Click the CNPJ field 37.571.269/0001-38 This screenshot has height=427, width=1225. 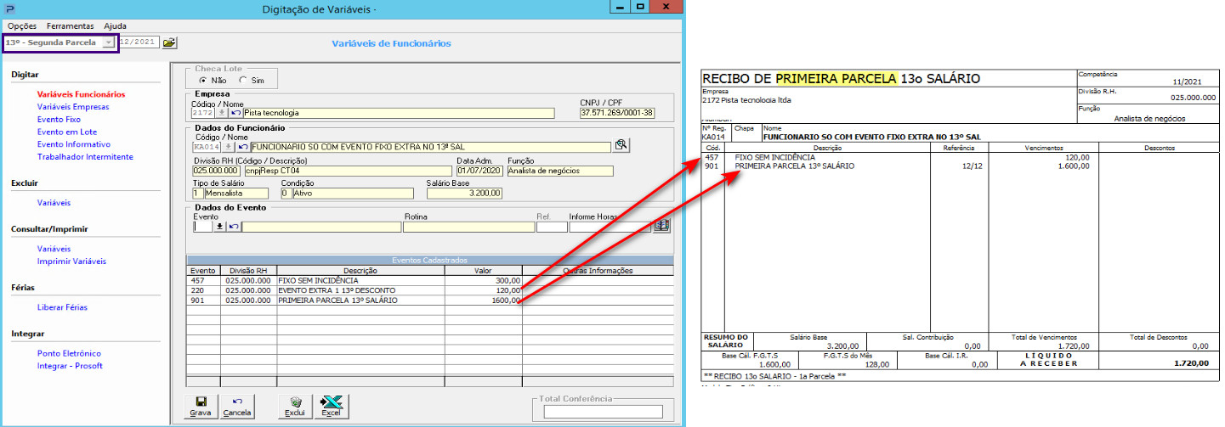click(617, 112)
